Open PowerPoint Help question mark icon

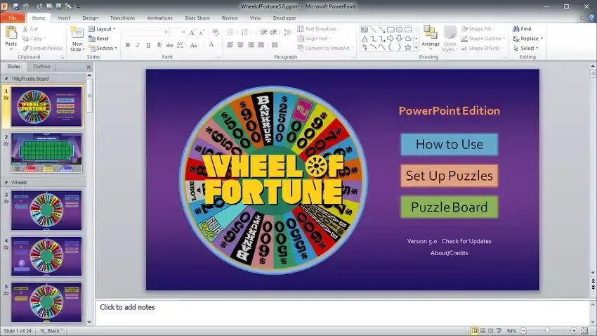(591, 18)
